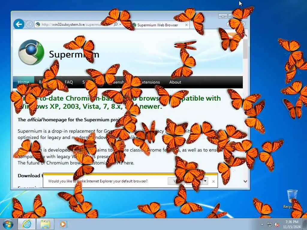
Task: Minimize the Internet Explorer window
Action: 223,16
